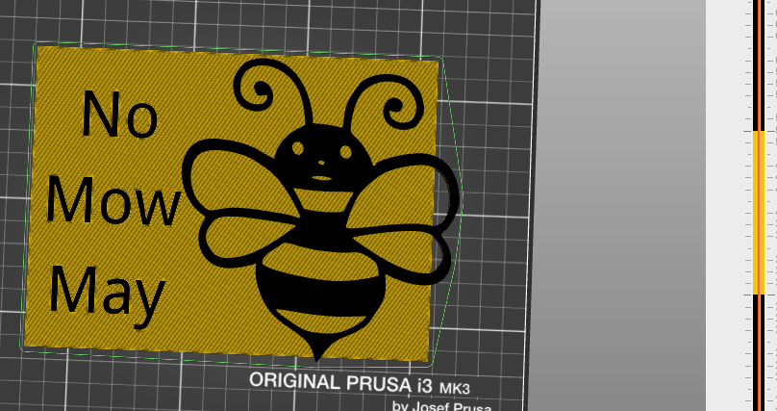Screen dimensions: 777x411
Task: Click the tick mark at yellow section's bottom
Action: click(x=748, y=295)
